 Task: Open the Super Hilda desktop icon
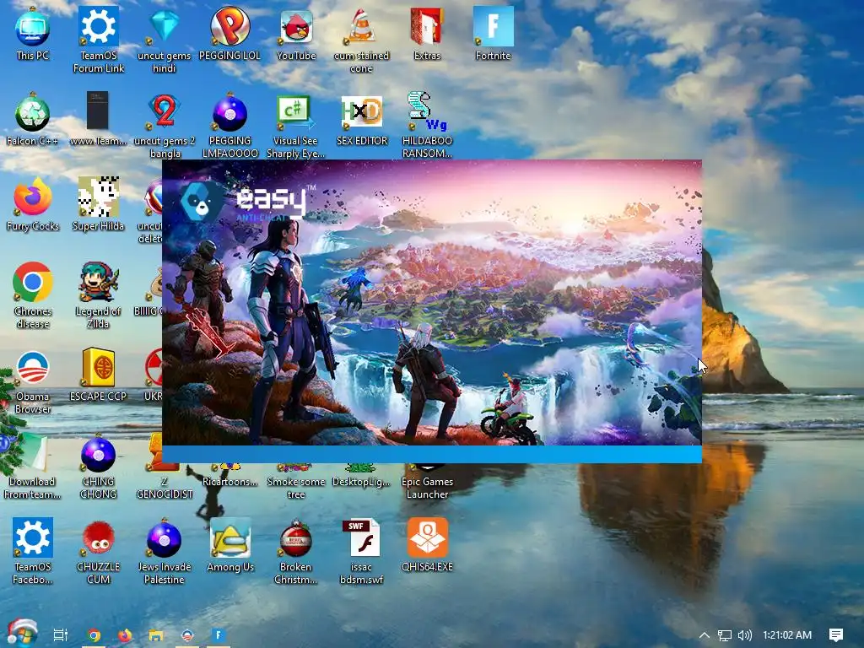98,204
